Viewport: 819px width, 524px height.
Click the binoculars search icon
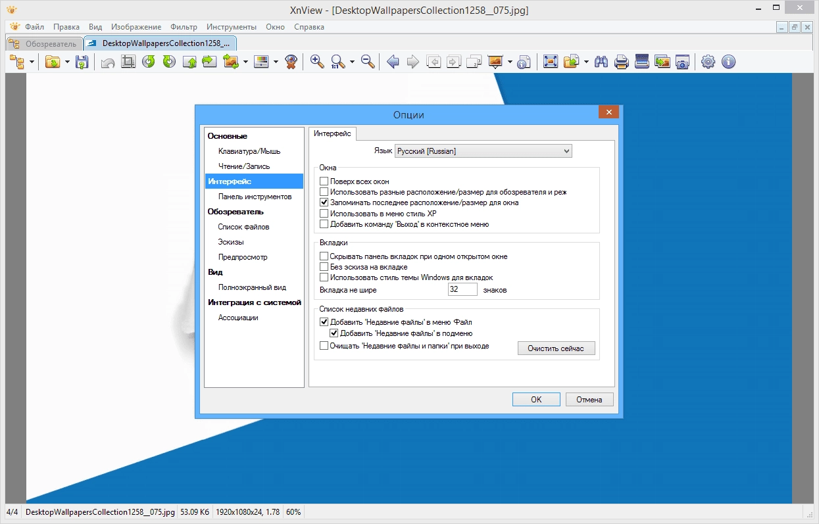coord(601,62)
